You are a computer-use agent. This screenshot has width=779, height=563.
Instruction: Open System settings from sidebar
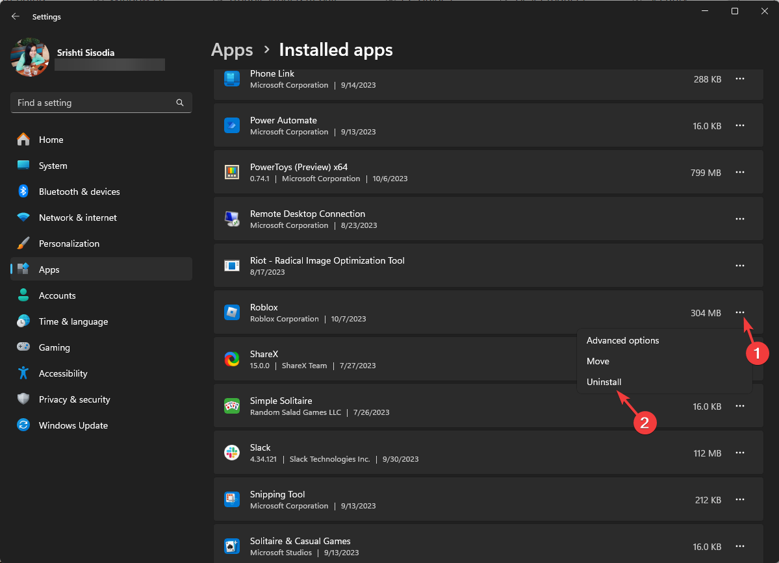[53, 165]
